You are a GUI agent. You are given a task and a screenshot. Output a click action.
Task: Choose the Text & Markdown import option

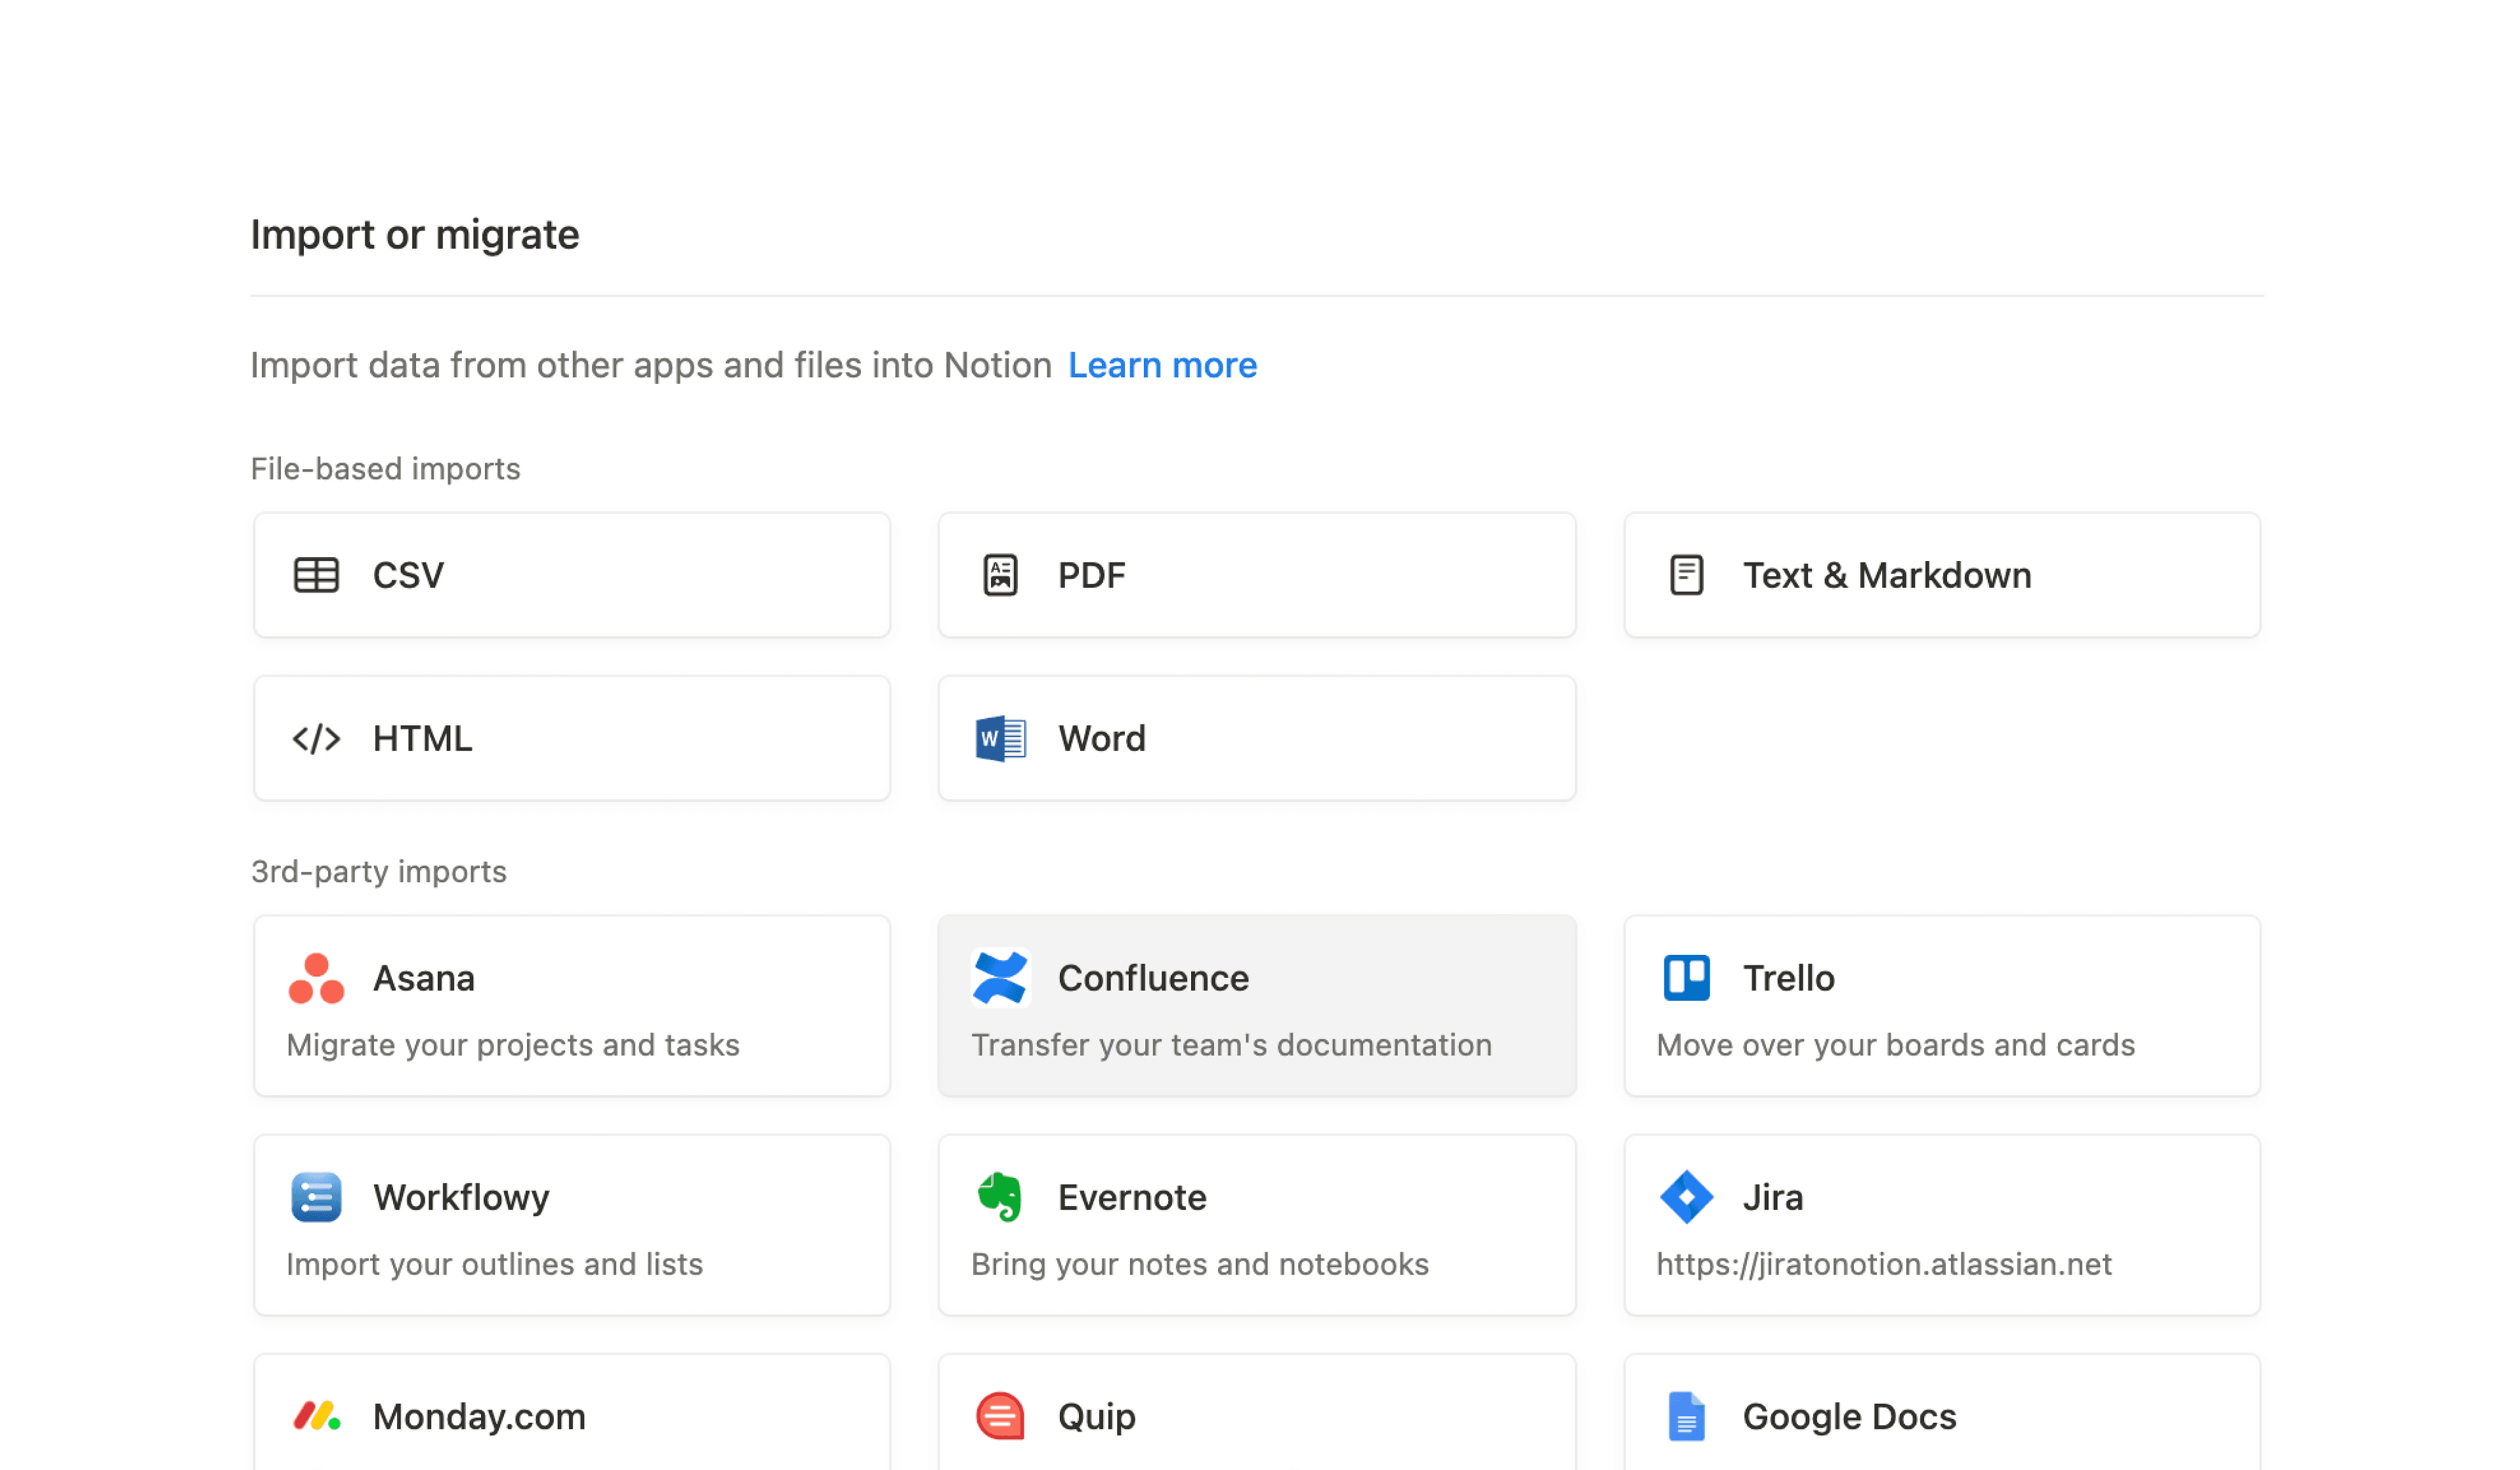click(1941, 575)
